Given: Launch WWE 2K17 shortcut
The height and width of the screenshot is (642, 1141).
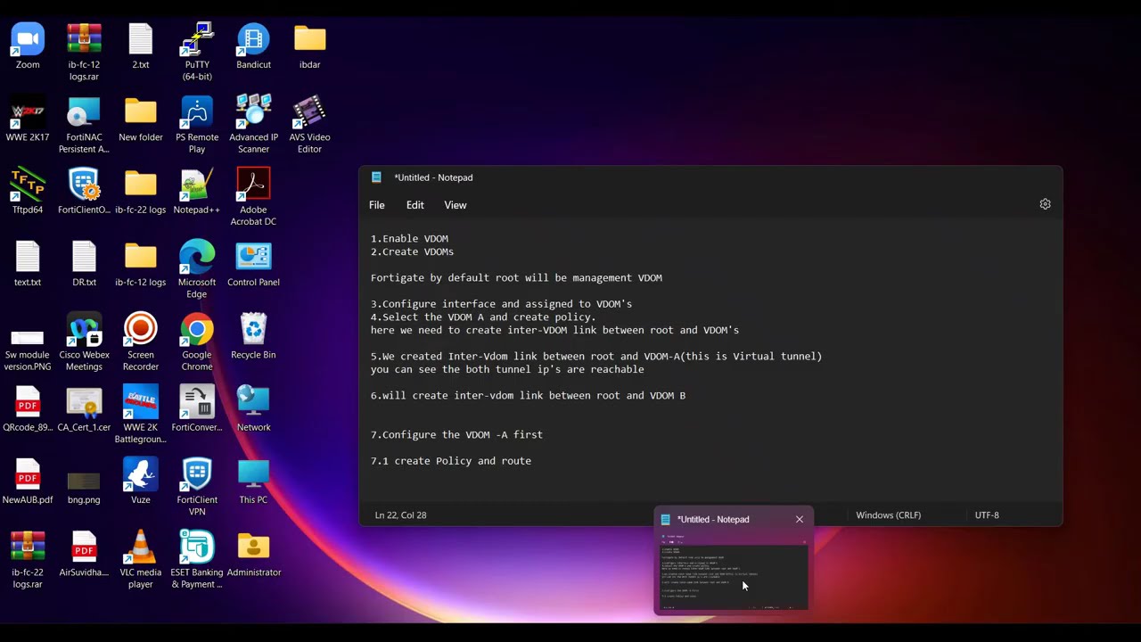Looking at the screenshot, I should tap(28, 119).
